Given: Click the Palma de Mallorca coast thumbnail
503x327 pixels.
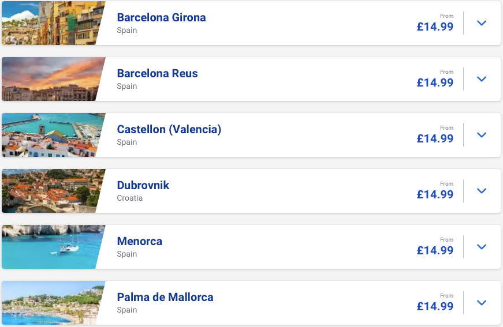Looking at the screenshot, I should [51, 303].
